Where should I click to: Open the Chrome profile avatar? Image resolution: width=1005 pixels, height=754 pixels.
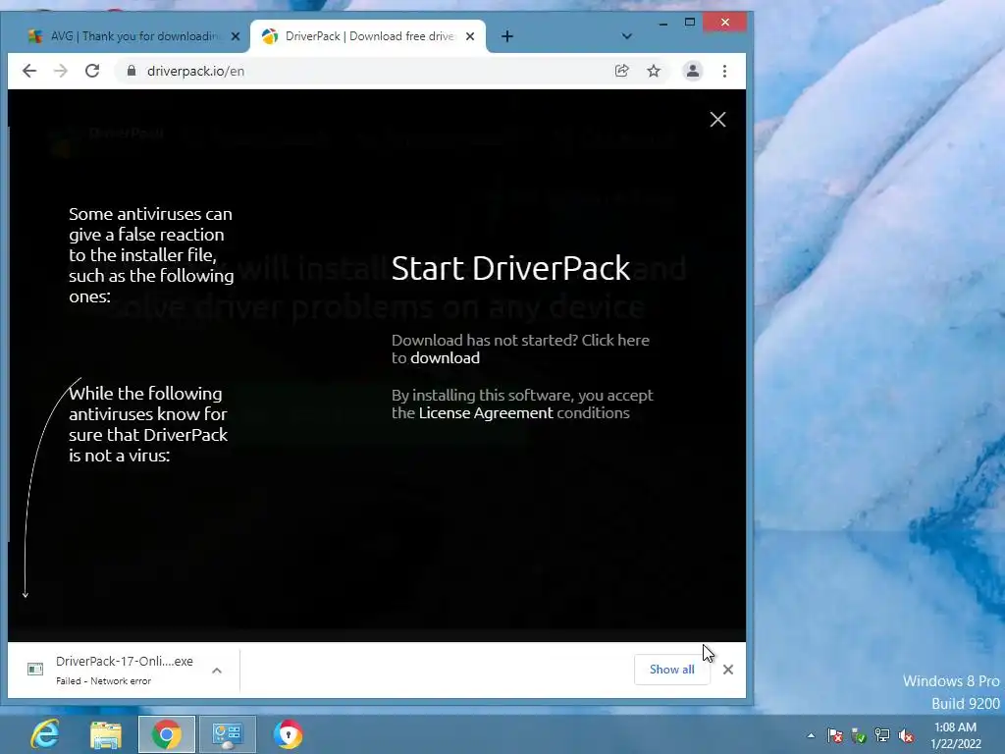click(x=693, y=71)
